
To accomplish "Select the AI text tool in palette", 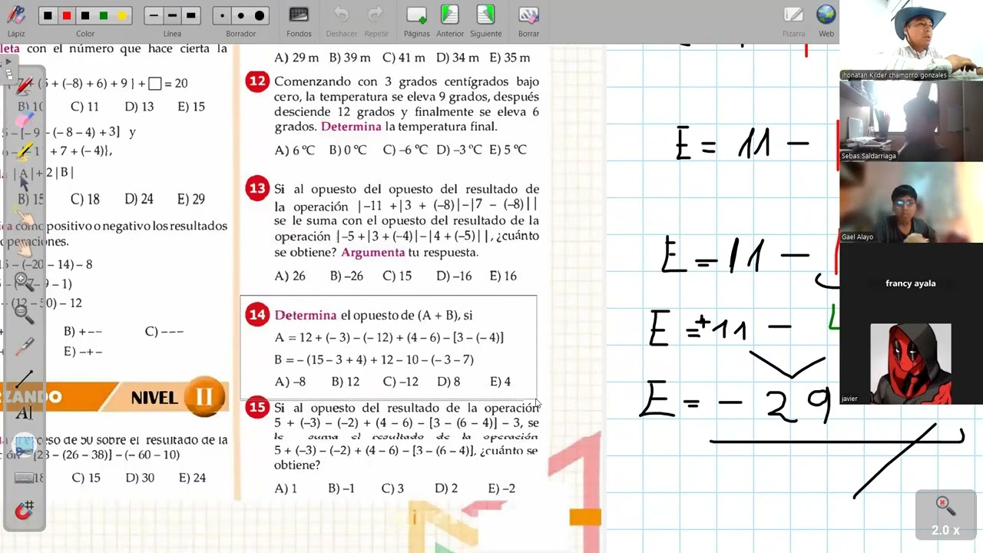I will (x=24, y=412).
